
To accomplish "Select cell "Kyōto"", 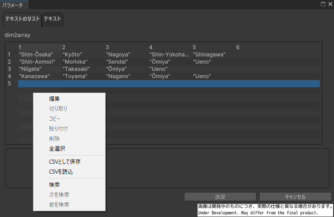I will point(83,55).
